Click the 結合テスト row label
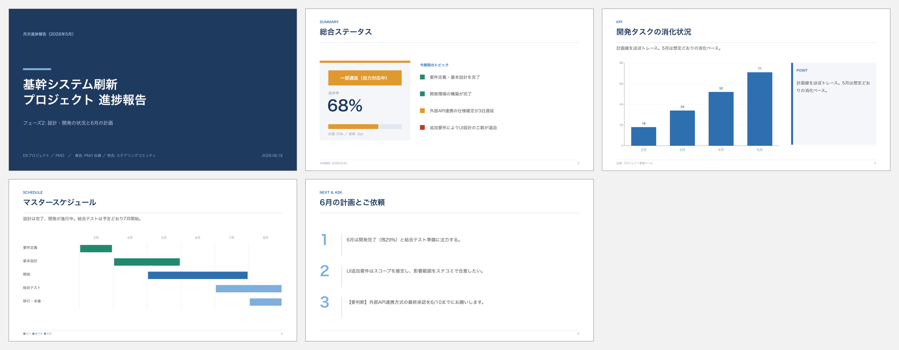This screenshot has height=350, width=899. coord(32,288)
